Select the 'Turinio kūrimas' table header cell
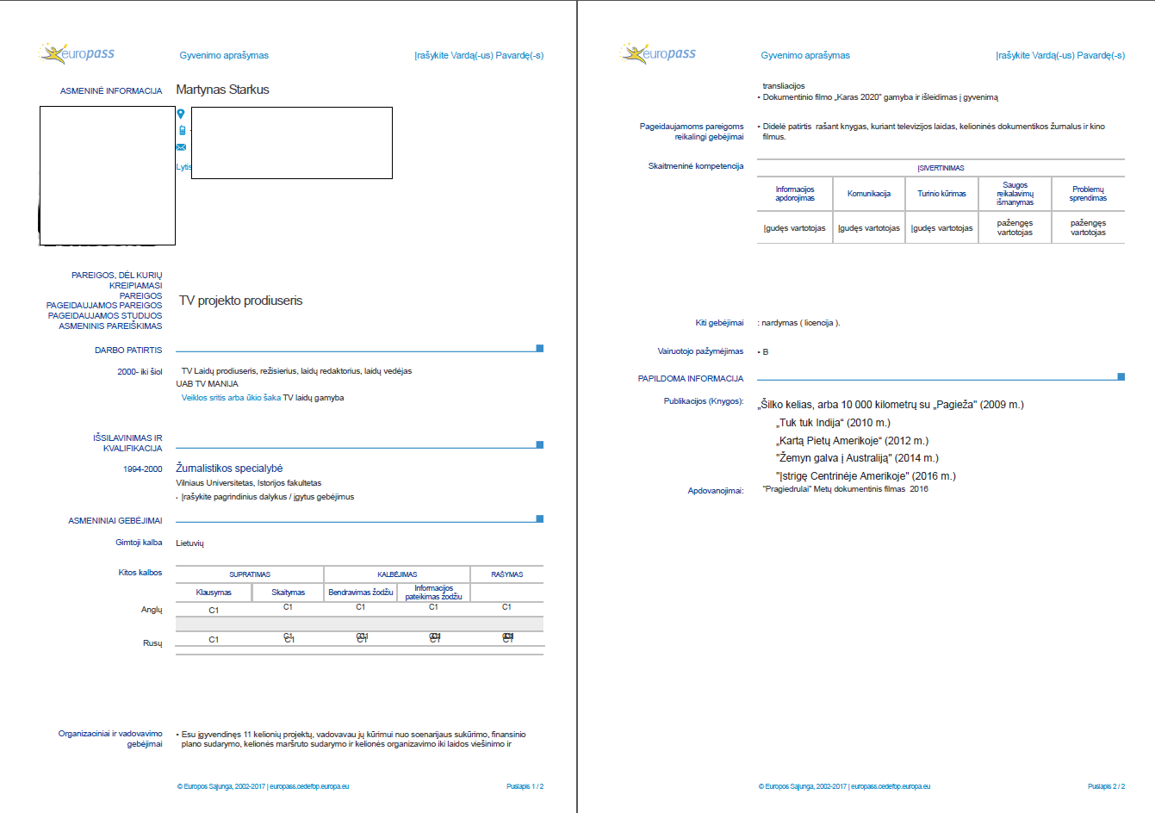1155x813 pixels. point(941,194)
